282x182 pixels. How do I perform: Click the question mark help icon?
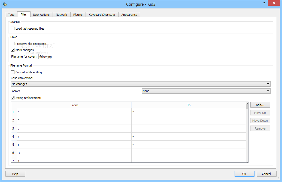(x=264, y=3)
